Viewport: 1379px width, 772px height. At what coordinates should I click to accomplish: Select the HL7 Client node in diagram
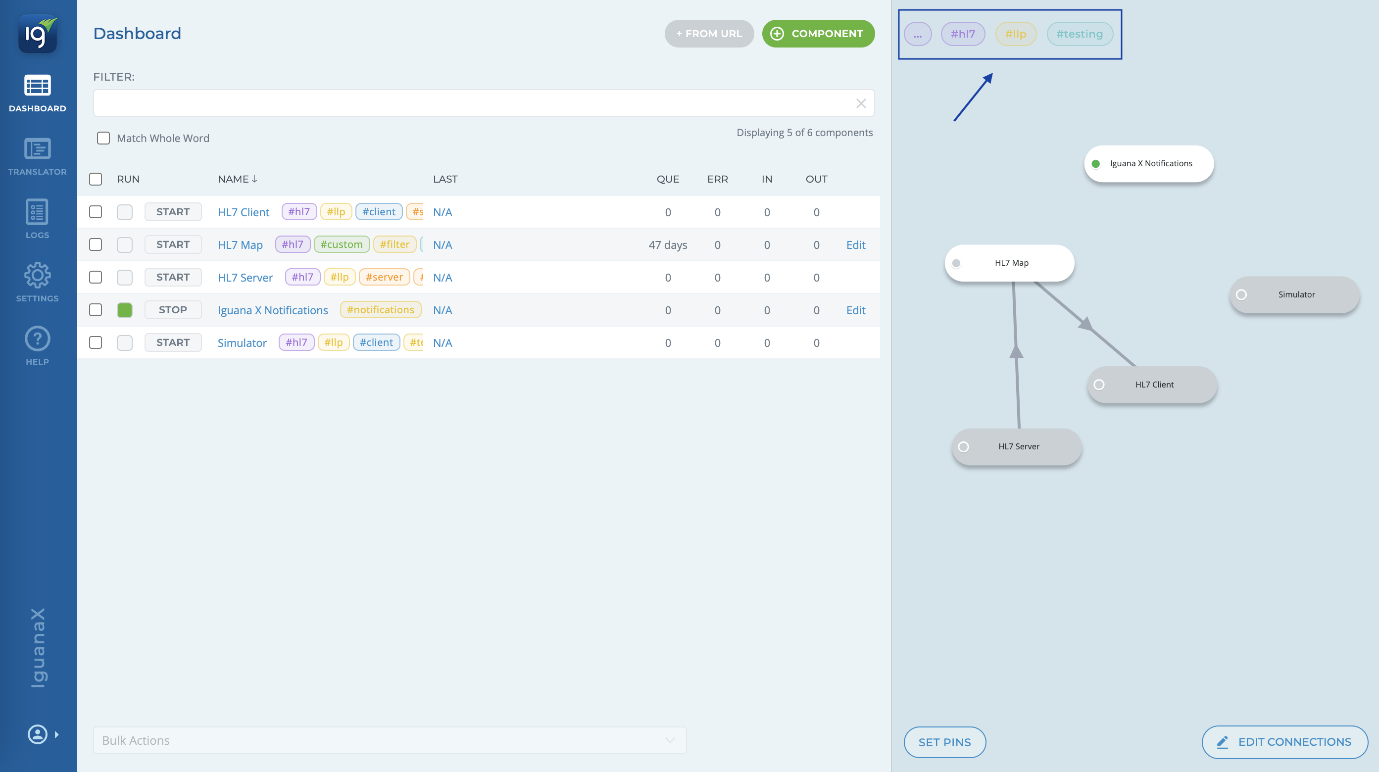click(x=1152, y=385)
